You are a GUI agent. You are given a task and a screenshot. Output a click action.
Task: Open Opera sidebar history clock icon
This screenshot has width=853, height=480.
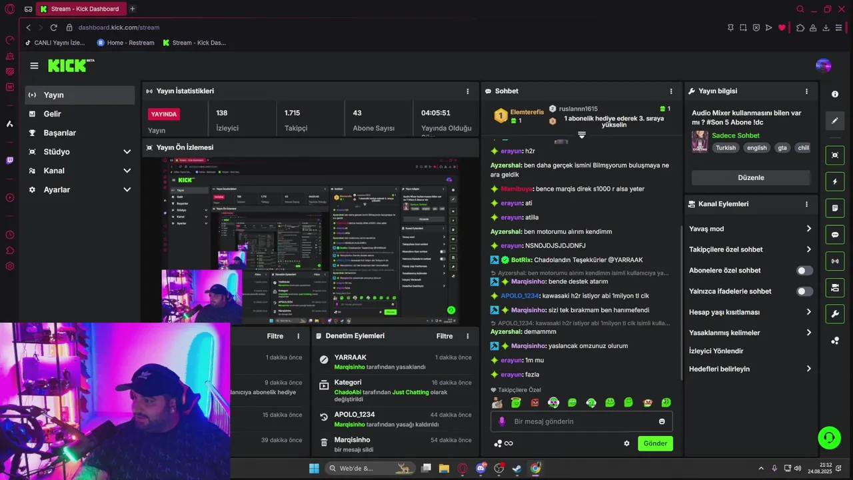(x=9, y=235)
